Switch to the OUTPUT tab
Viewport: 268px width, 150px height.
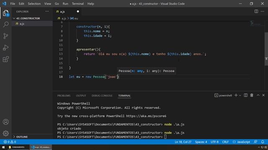click(x=81, y=95)
